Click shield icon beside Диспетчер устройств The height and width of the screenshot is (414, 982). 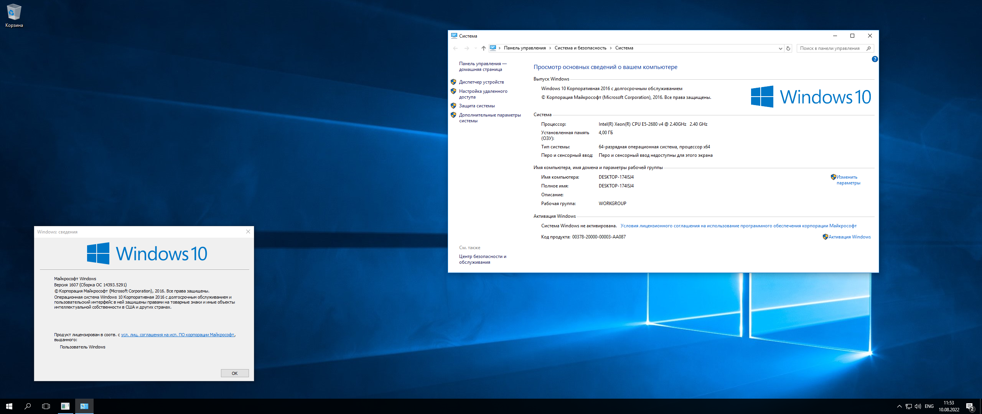click(x=453, y=82)
